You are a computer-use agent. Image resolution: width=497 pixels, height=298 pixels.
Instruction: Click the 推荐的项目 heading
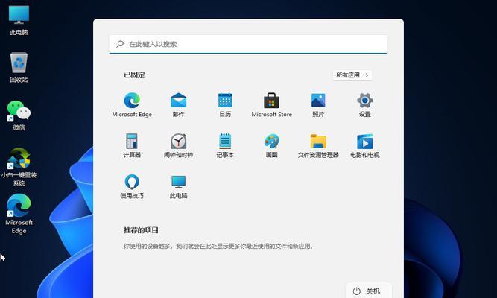point(141,230)
